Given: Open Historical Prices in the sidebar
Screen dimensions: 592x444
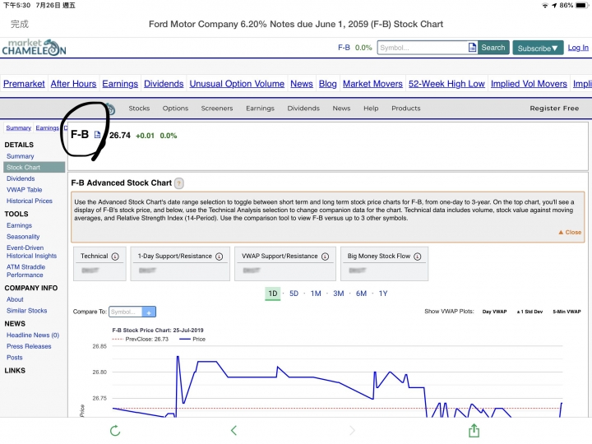Looking at the screenshot, I should 30,201.
